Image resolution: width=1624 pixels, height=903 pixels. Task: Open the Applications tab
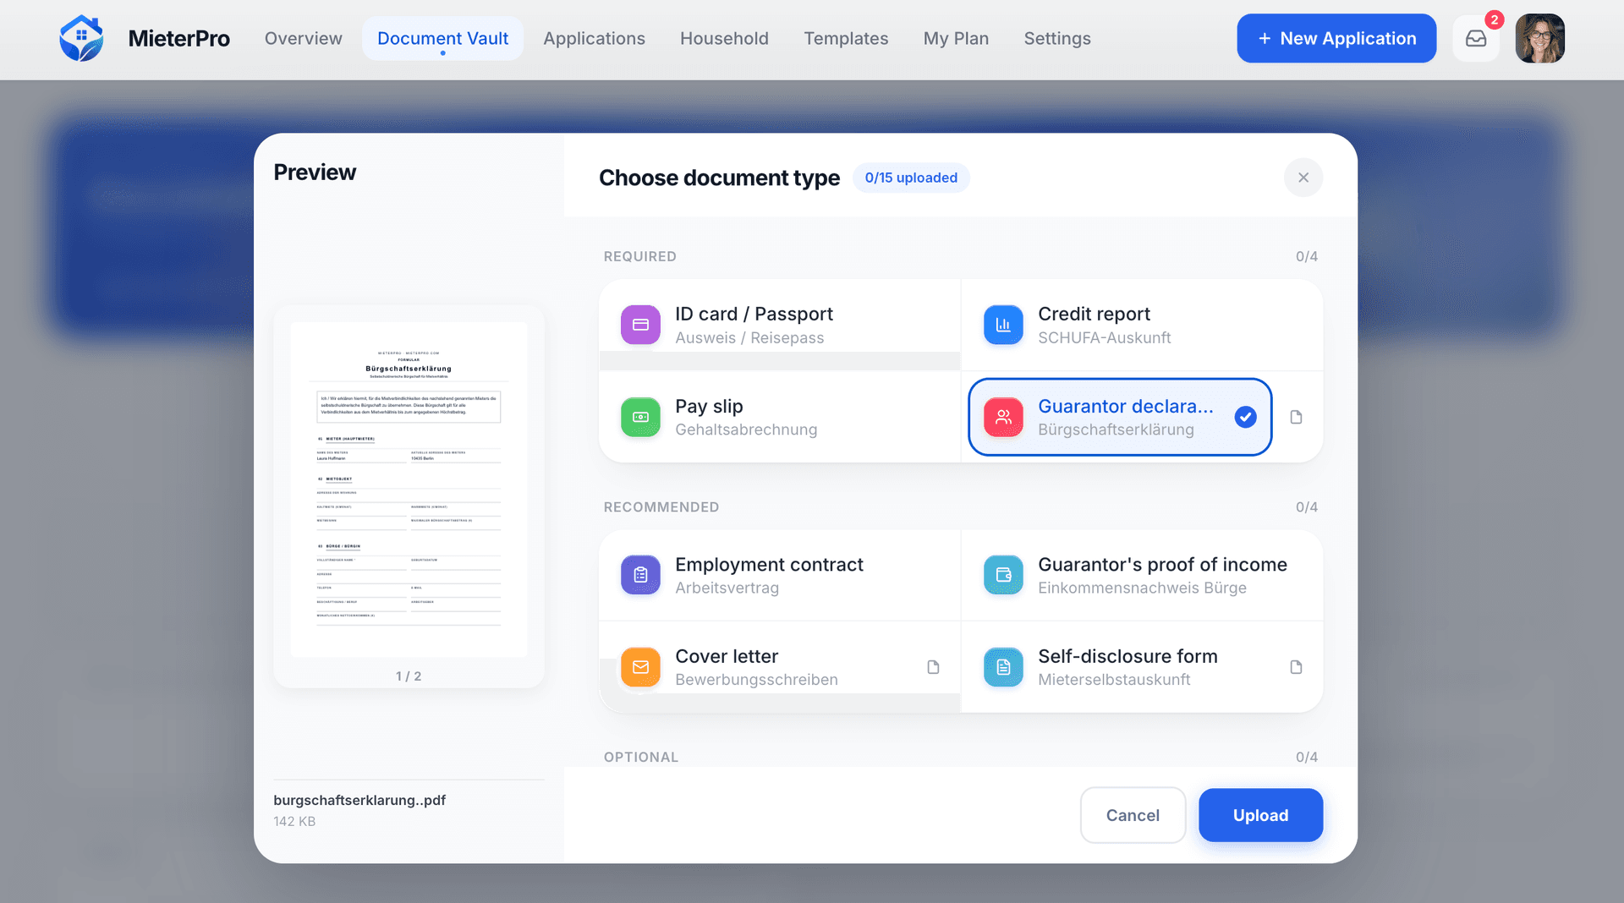tap(594, 38)
